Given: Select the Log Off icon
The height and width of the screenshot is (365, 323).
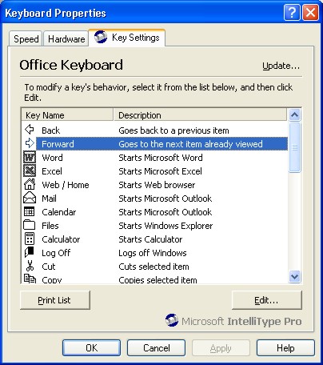Looking at the screenshot, I should point(29,252).
